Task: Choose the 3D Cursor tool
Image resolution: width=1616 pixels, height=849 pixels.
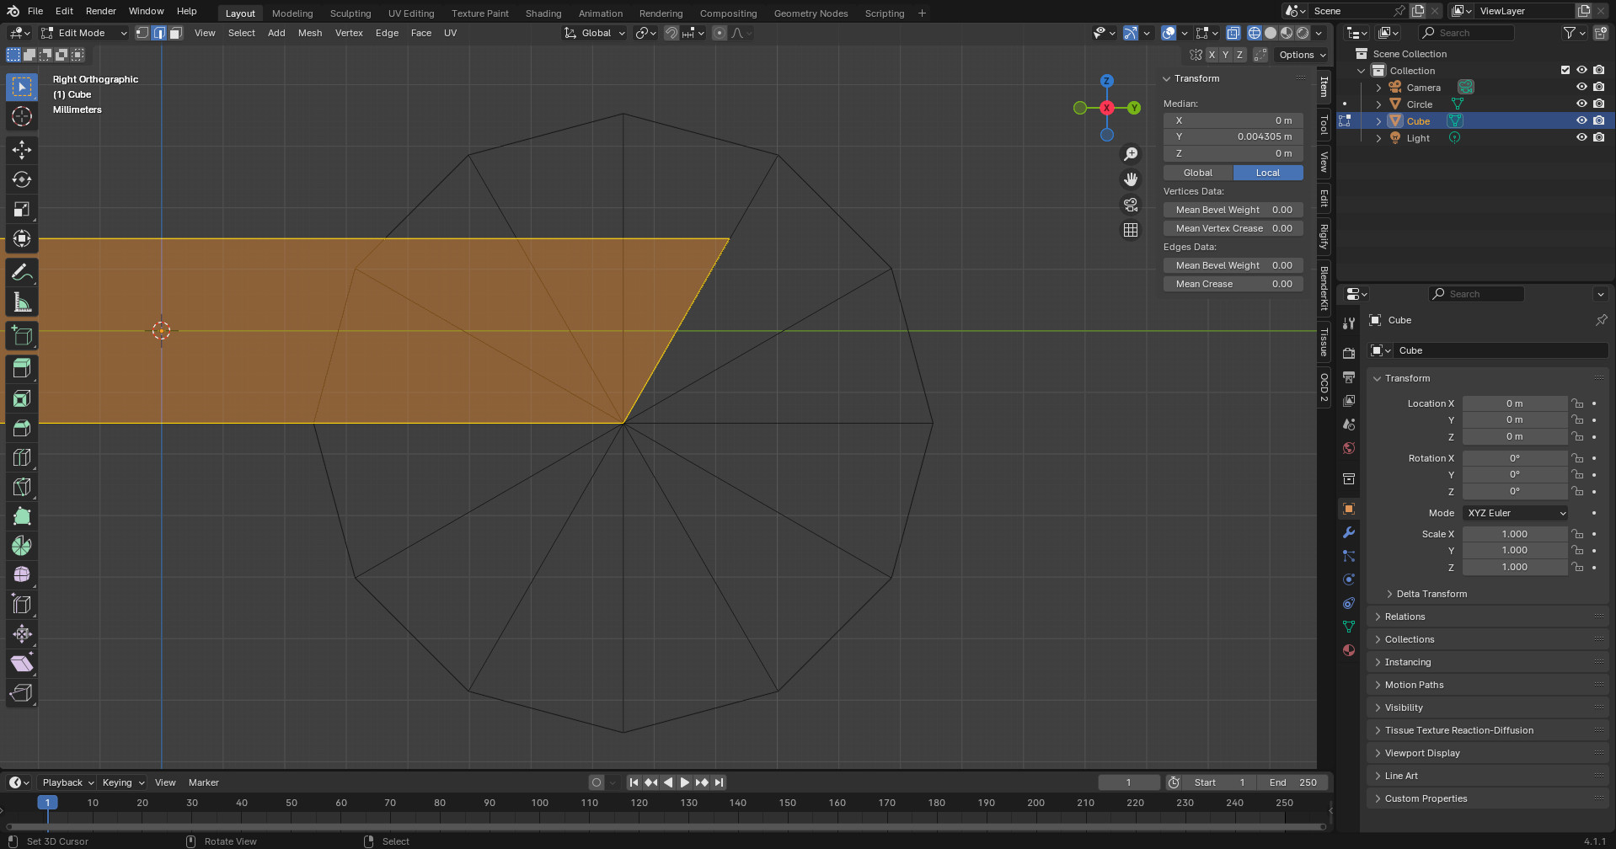Action: pyautogui.click(x=22, y=116)
